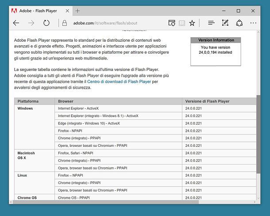Image resolution: width=270 pixels, height=216 pixels.
Task: Click the horizontal scrollbar left arrow
Action: click(11, 202)
